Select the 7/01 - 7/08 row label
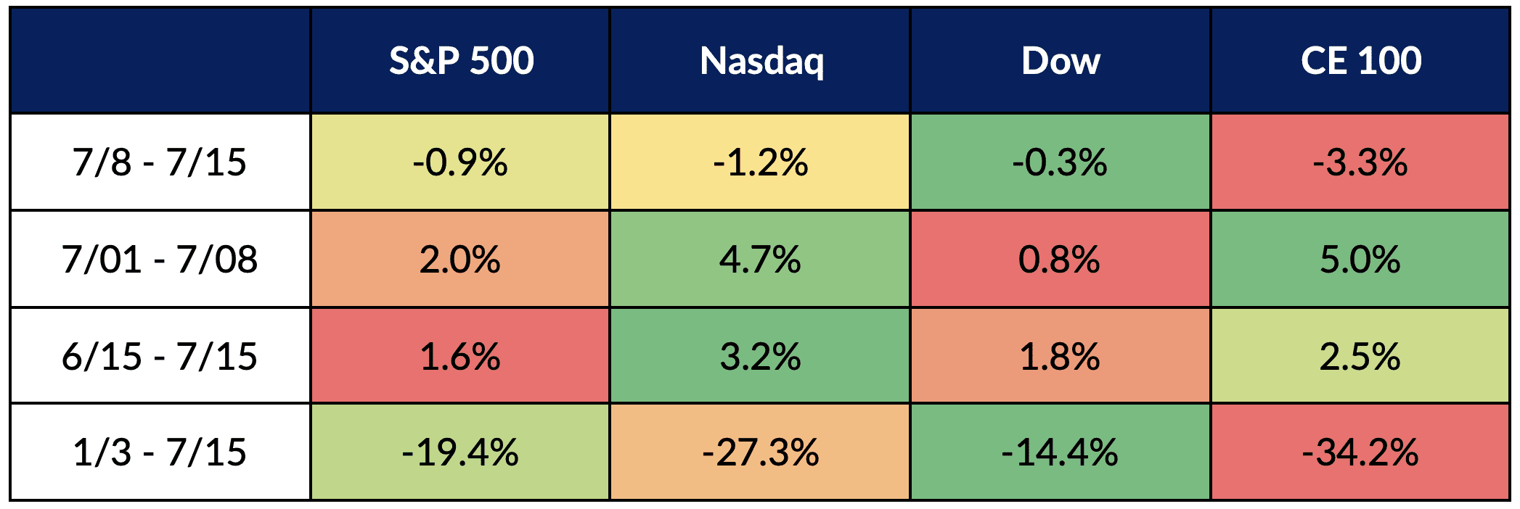Screen dimensions: 1520x509 point(160,259)
